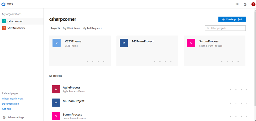256x121 pixels.
Task: Open the What's new in VSTS link
Action: point(13,99)
